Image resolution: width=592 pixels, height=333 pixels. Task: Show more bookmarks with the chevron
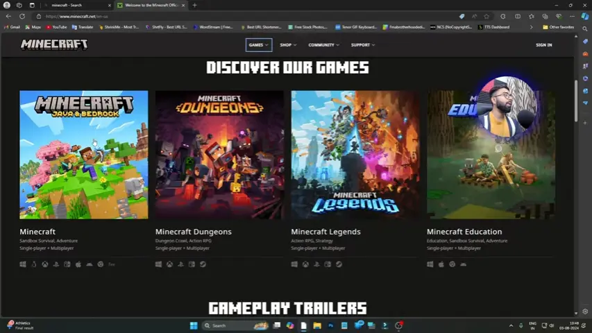pos(531,27)
